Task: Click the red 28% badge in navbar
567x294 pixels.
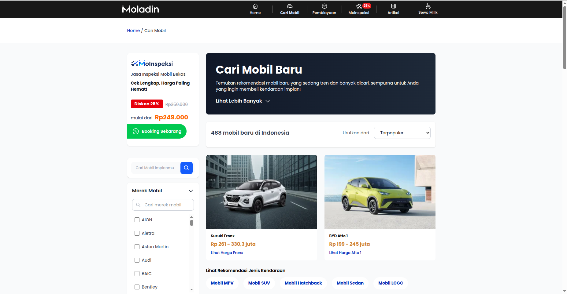Action: tap(367, 6)
